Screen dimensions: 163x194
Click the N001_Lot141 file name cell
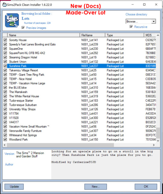click(x=90, y=40)
